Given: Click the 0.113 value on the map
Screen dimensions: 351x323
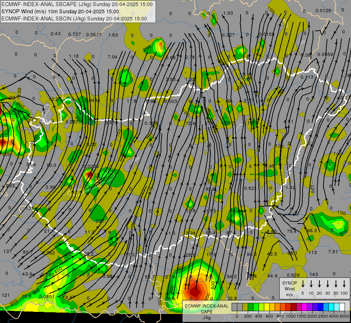Looking at the screenshot, I should [x=307, y=77].
